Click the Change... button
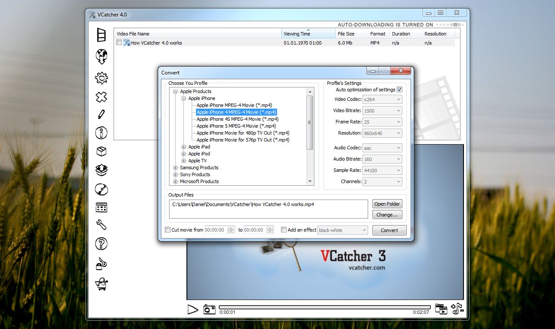This screenshot has height=329, width=555. [x=387, y=215]
